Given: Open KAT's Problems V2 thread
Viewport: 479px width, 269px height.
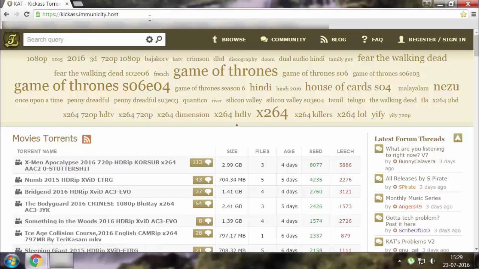Looking at the screenshot, I should [410, 241].
